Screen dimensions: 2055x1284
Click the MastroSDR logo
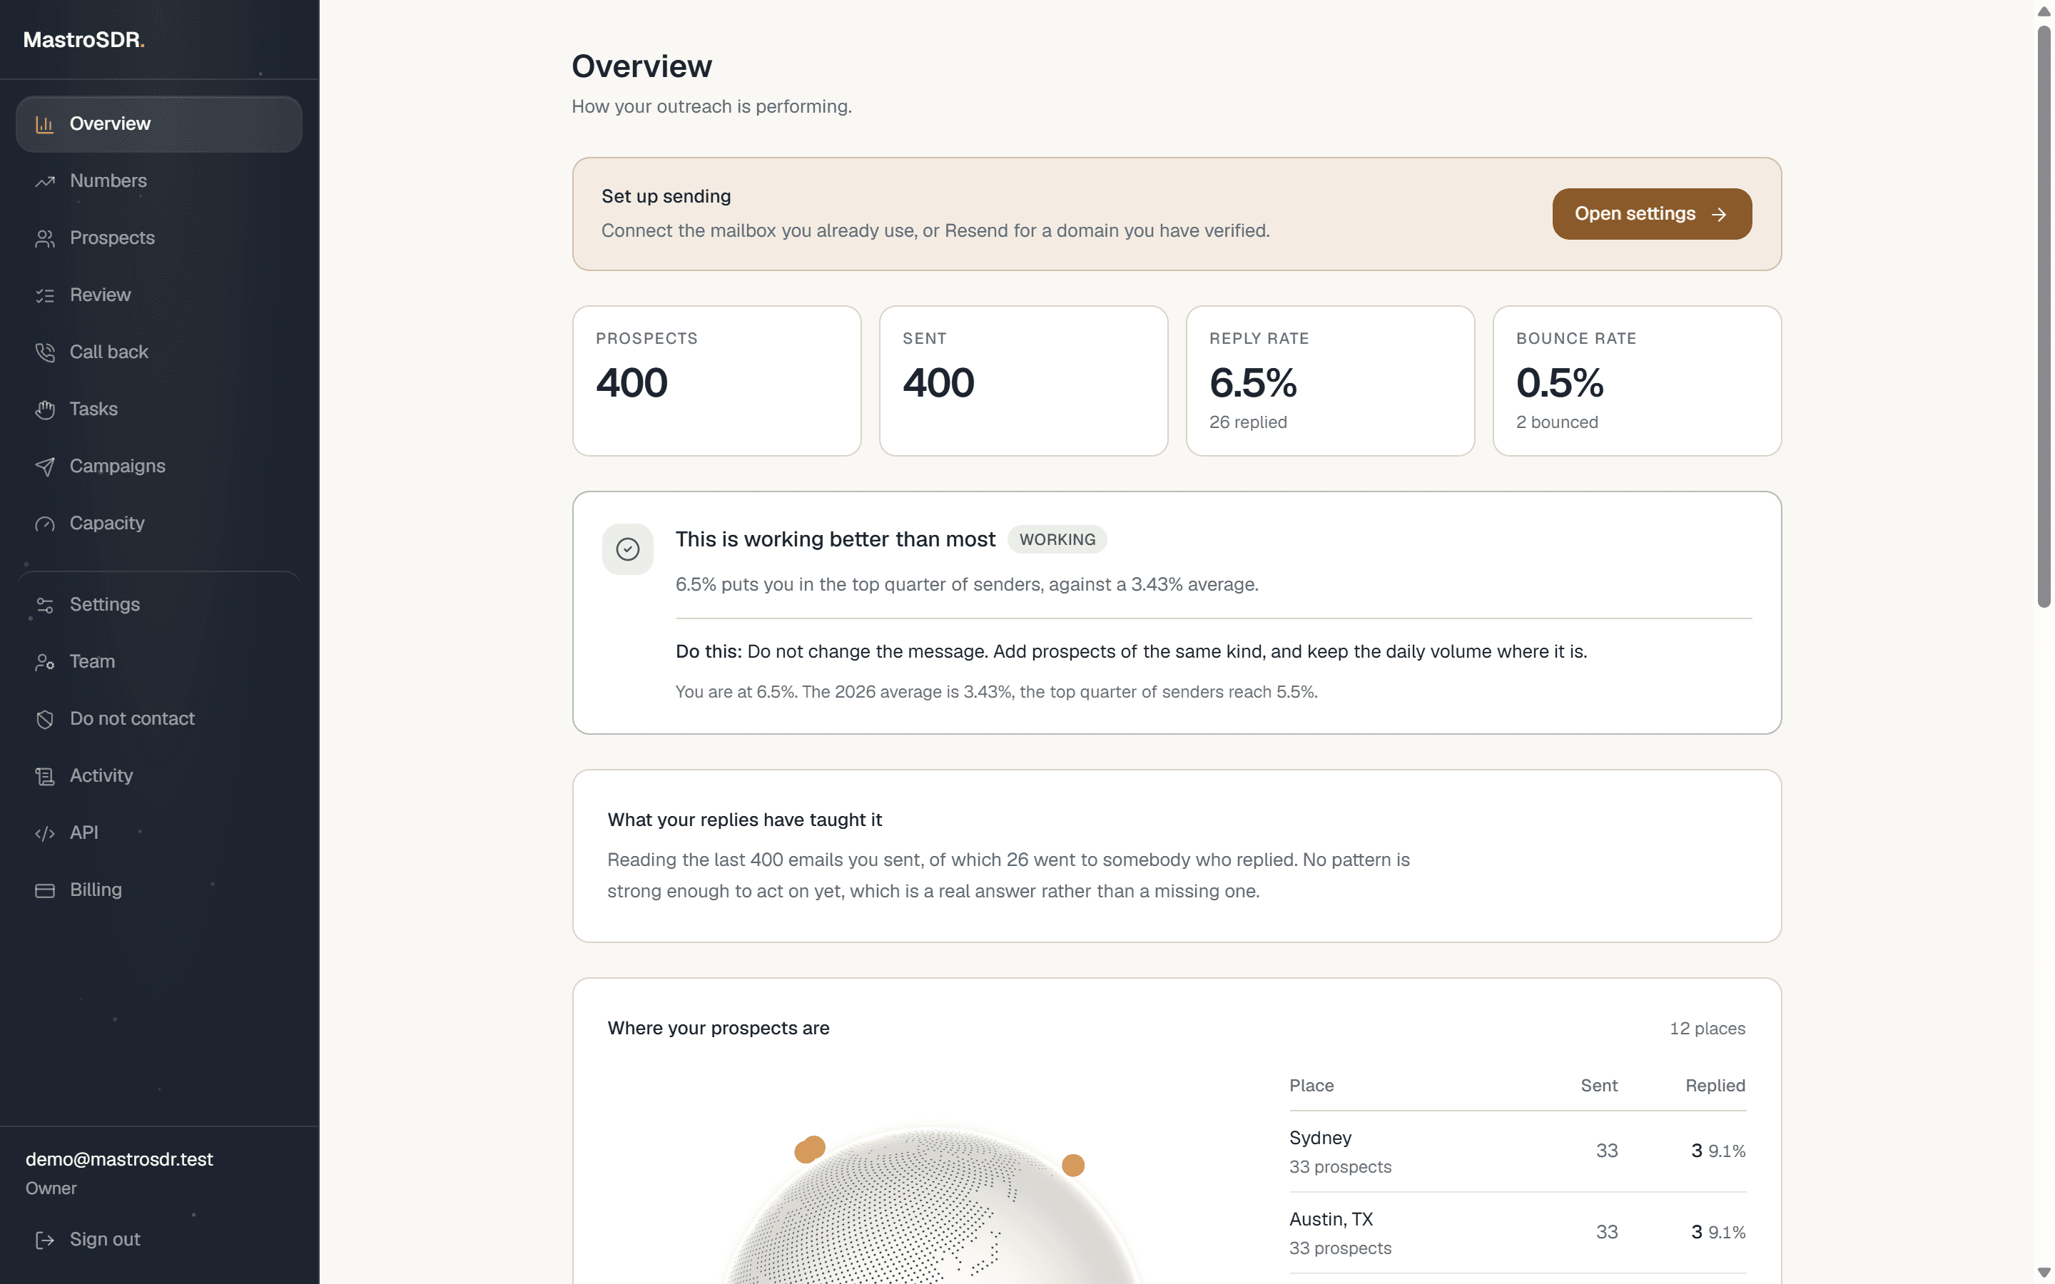84,40
